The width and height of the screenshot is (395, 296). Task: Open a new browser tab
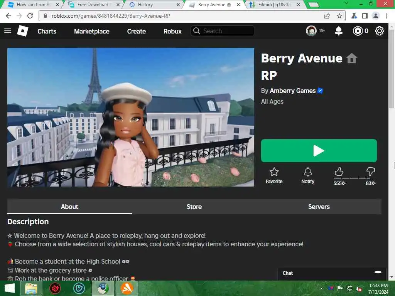[313, 5]
